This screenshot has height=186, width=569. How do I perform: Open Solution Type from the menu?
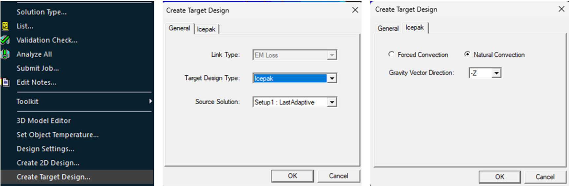tap(42, 12)
